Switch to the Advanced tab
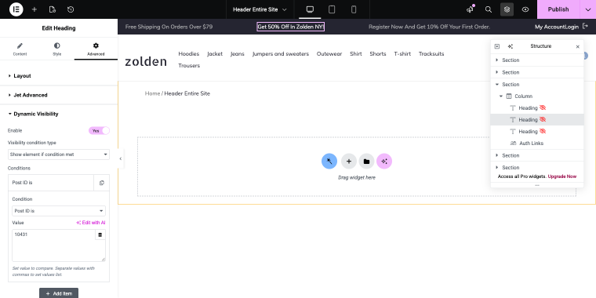The height and width of the screenshot is (298, 596). (96, 49)
